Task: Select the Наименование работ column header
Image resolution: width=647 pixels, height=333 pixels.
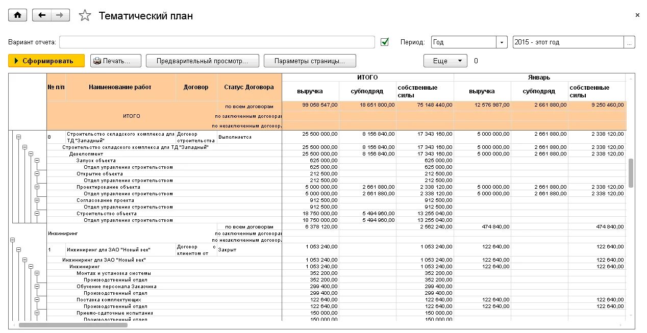Action: click(121, 87)
